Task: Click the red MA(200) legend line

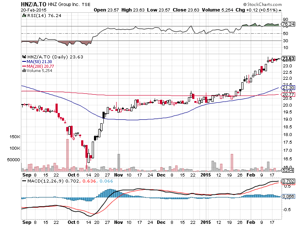Action: (24, 66)
